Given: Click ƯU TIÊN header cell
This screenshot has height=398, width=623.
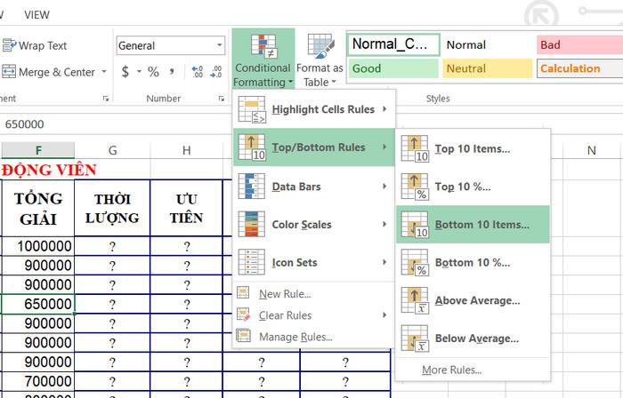Looking at the screenshot, I should (186, 208).
